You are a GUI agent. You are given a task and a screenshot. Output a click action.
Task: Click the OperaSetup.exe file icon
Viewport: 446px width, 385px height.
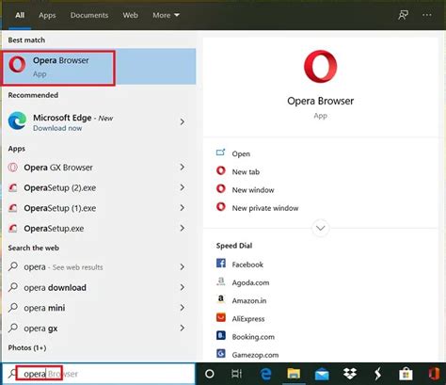click(13, 229)
